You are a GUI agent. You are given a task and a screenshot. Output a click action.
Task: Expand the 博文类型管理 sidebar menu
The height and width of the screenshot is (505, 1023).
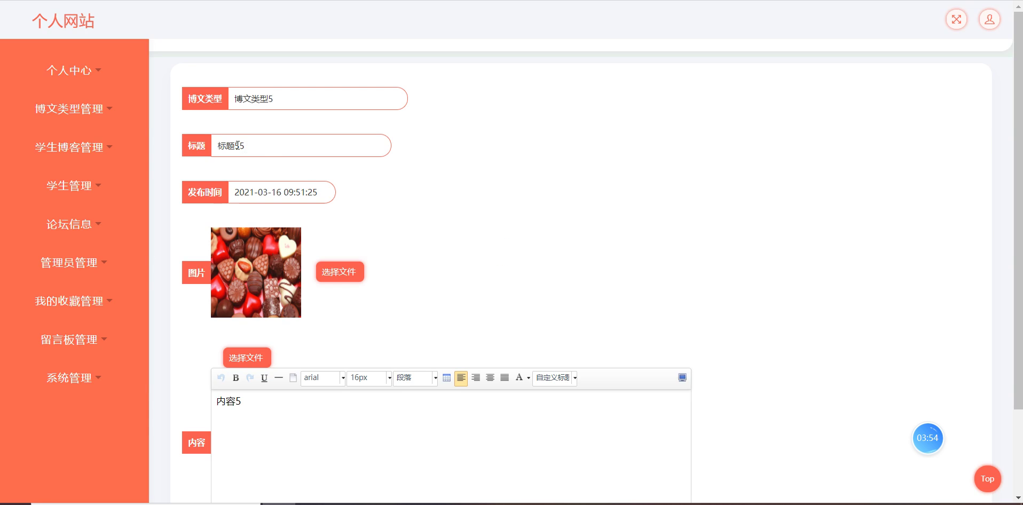pos(74,109)
